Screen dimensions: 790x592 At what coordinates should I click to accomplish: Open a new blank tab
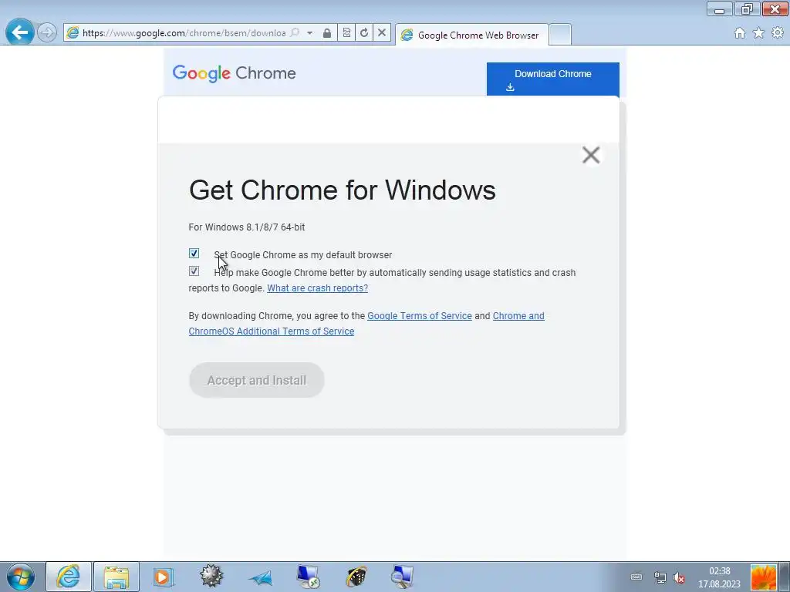pyautogui.click(x=560, y=35)
